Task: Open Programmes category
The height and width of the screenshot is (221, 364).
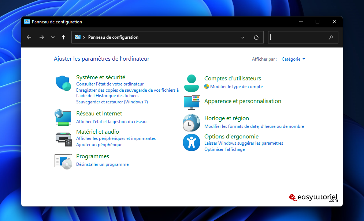Action: tap(92, 156)
